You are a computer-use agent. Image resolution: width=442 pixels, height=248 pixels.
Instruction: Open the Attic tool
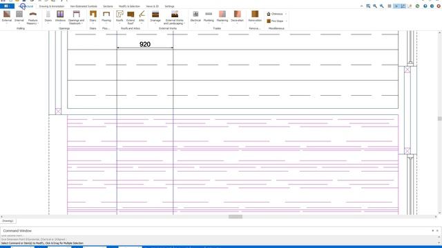pyautogui.click(x=142, y=17)
